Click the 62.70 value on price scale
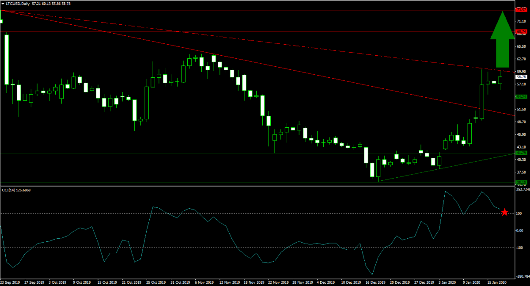This screenshot has height=286, width=530. click(522, 59)
